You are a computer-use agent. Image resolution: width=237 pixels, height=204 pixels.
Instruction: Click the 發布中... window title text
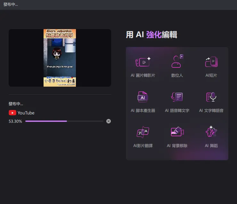coord(11,4)
